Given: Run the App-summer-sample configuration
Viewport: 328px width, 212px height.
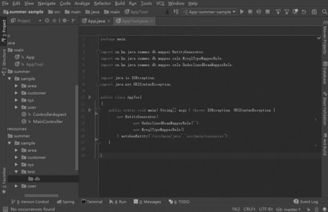Looking at the screenshot, I should click(x=242, y=12).
